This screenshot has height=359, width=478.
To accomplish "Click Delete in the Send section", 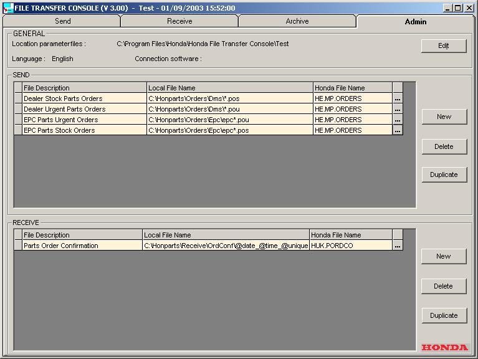I will [x=444, y=146].
